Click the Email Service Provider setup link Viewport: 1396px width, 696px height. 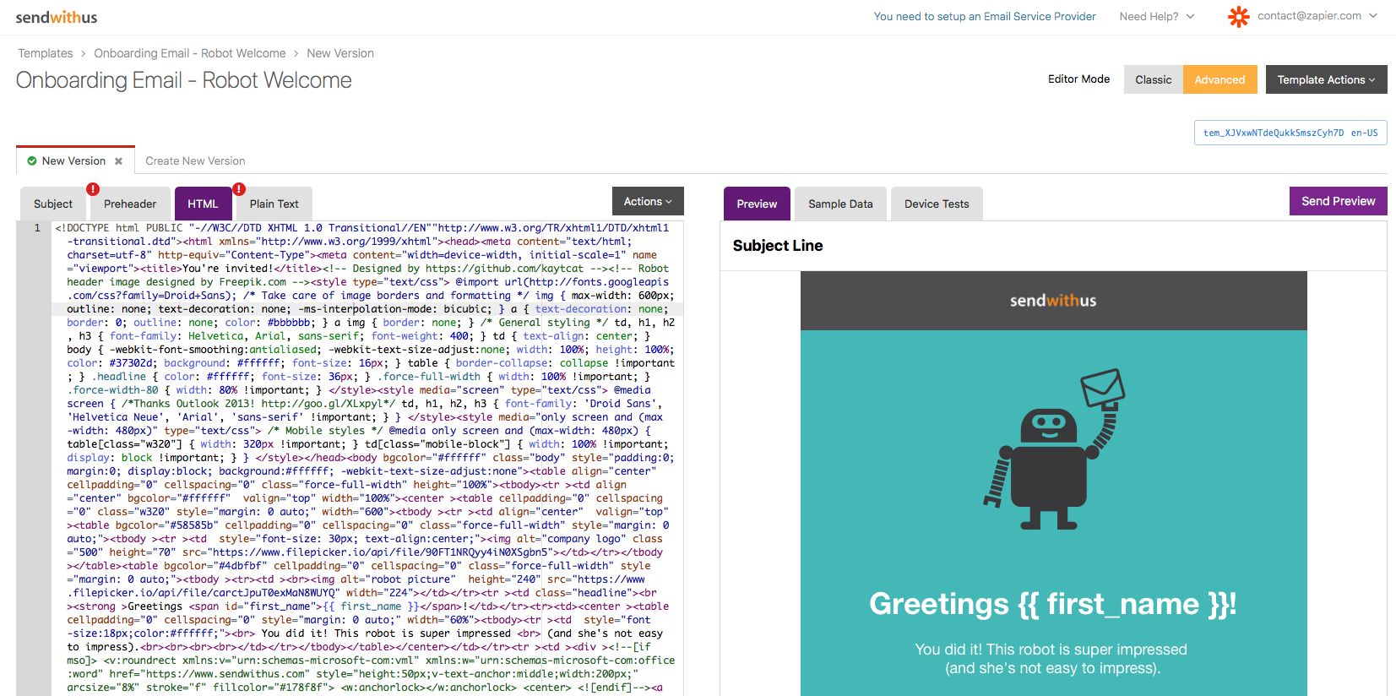tap(985, 16)
